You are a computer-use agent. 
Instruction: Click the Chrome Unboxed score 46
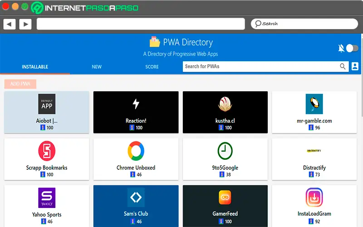pos(139,175)
